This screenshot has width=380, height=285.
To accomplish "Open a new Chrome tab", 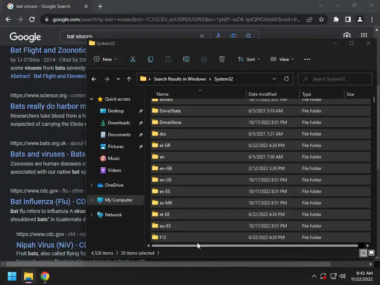I will tap(100, 6).
